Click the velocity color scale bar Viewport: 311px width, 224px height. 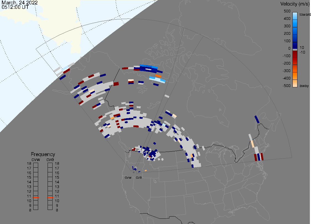click(x=295, y=50)
